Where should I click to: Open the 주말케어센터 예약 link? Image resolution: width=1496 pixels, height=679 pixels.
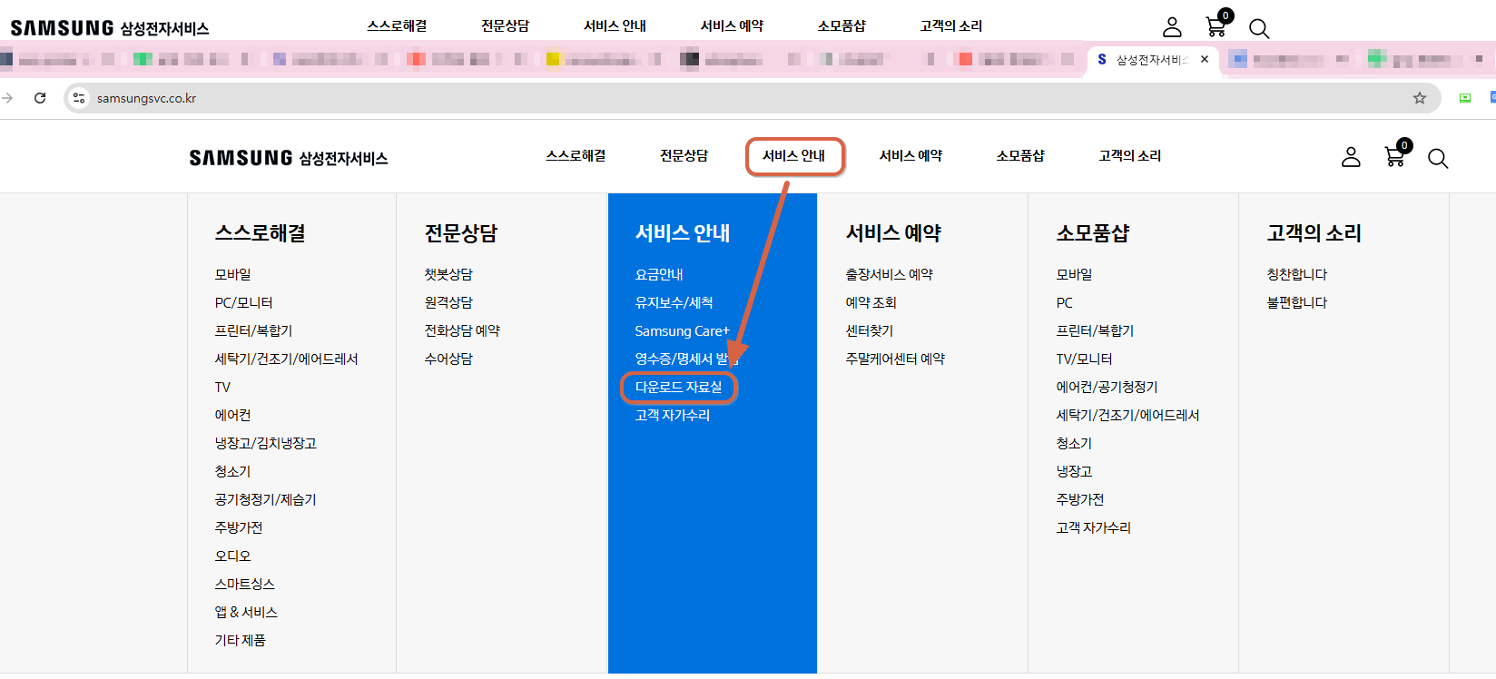click(x=895, y=359)
